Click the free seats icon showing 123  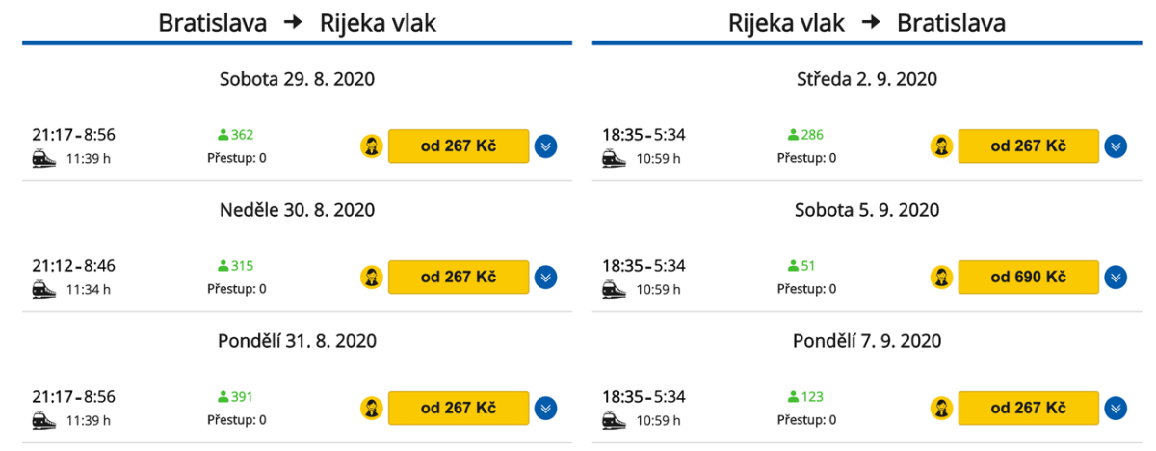(x=794, y=397)
